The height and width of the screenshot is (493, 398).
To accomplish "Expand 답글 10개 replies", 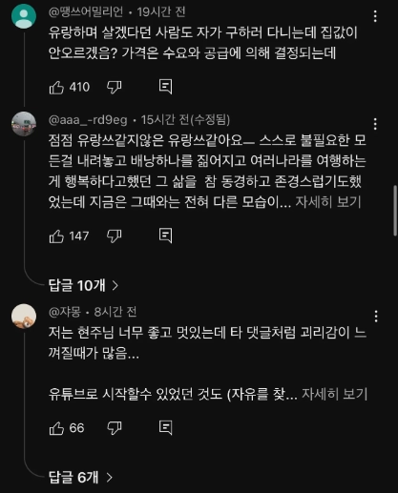I will pyautogui.click(x=83, y=285).
